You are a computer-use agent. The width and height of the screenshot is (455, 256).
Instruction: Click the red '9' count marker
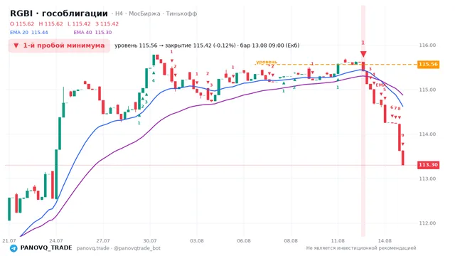click(403, 135)
